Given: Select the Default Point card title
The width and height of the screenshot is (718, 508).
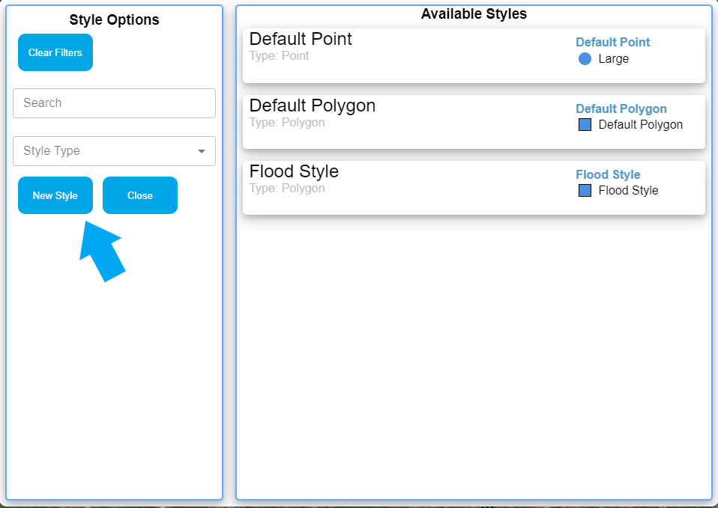Looking at the screenshot, I should [x=301, y=39].
